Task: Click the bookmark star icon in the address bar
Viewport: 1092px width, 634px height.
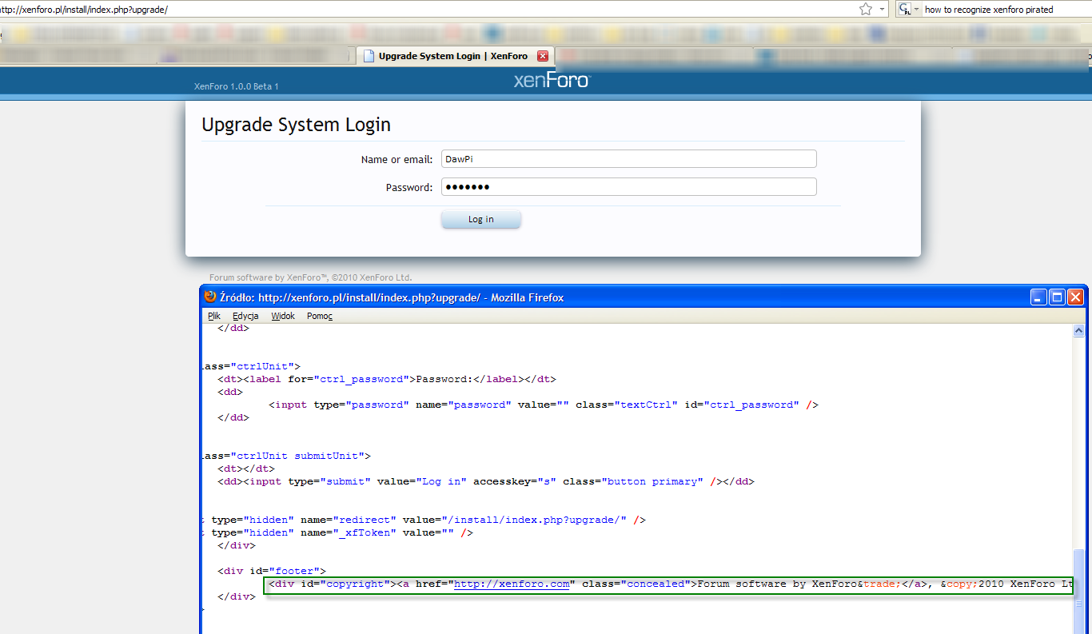Action: [866, 9]
